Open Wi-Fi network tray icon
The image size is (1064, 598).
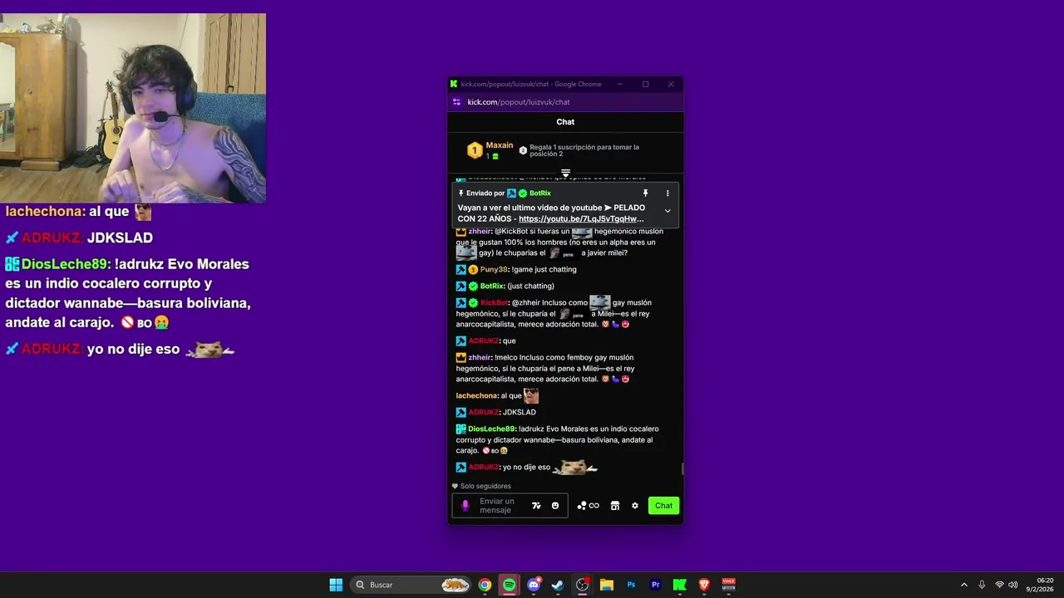999,585
